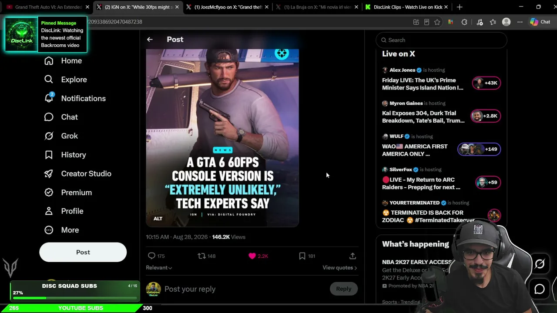Open Home in the X sidebar
The width and height of the screenshot is (557, 313).
63,61
